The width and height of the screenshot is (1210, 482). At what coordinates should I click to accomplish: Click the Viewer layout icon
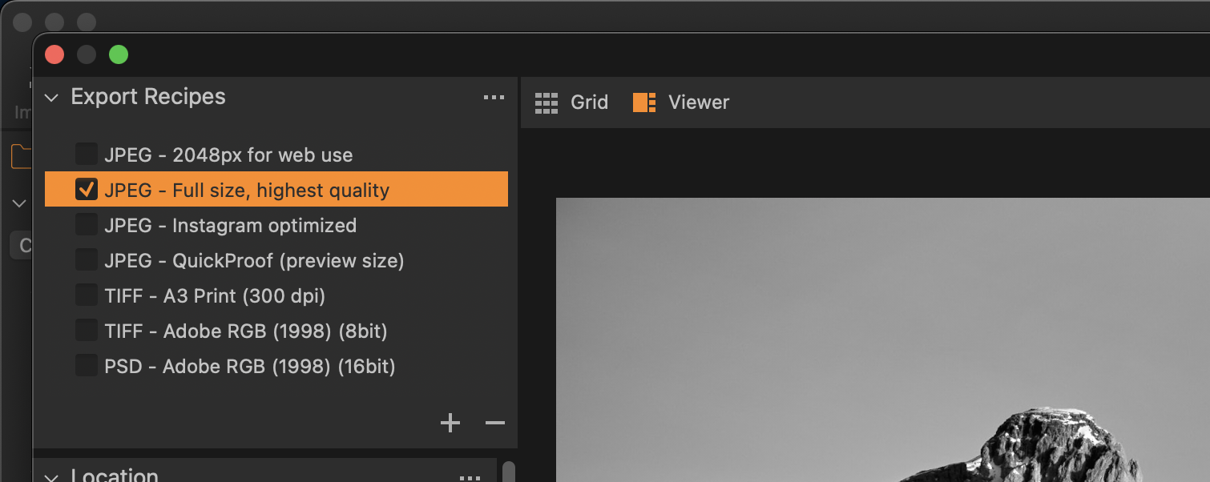[x=644, y=102]
